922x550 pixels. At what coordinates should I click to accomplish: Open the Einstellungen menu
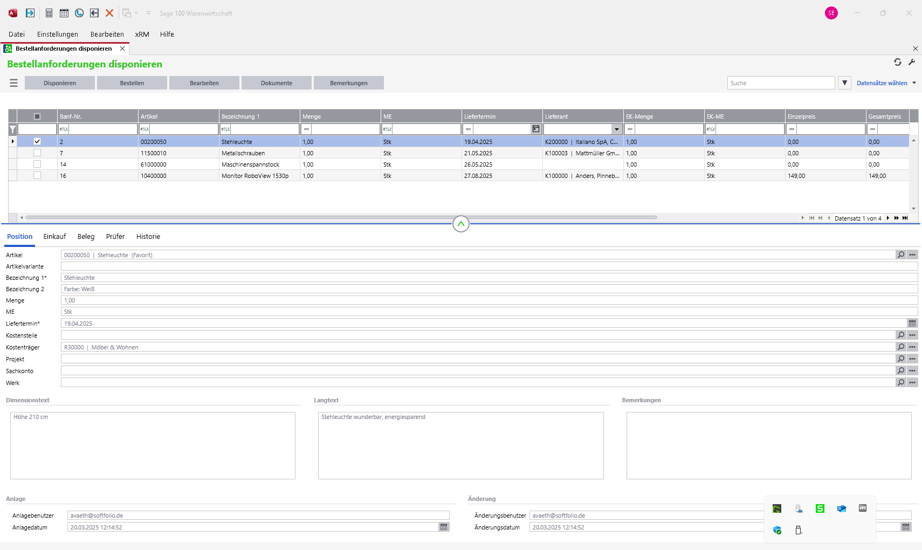tap(57, 34)
